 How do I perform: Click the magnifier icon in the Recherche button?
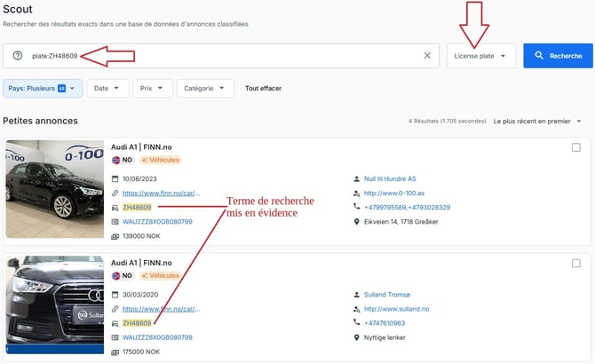point(539,55)
